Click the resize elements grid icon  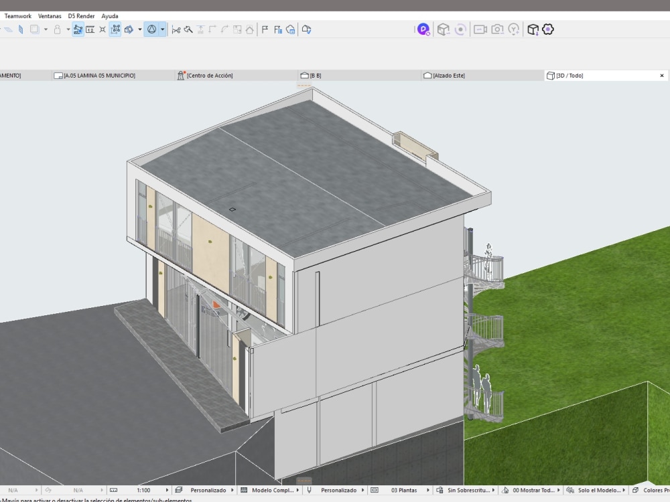click(x=237, y=29)
